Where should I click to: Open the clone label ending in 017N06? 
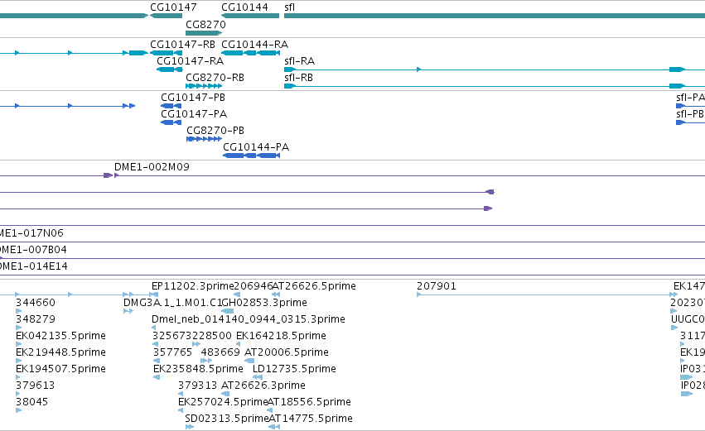pos(31,233)
